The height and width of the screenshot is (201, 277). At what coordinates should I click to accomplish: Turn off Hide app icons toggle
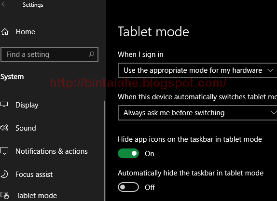point(128,153)
